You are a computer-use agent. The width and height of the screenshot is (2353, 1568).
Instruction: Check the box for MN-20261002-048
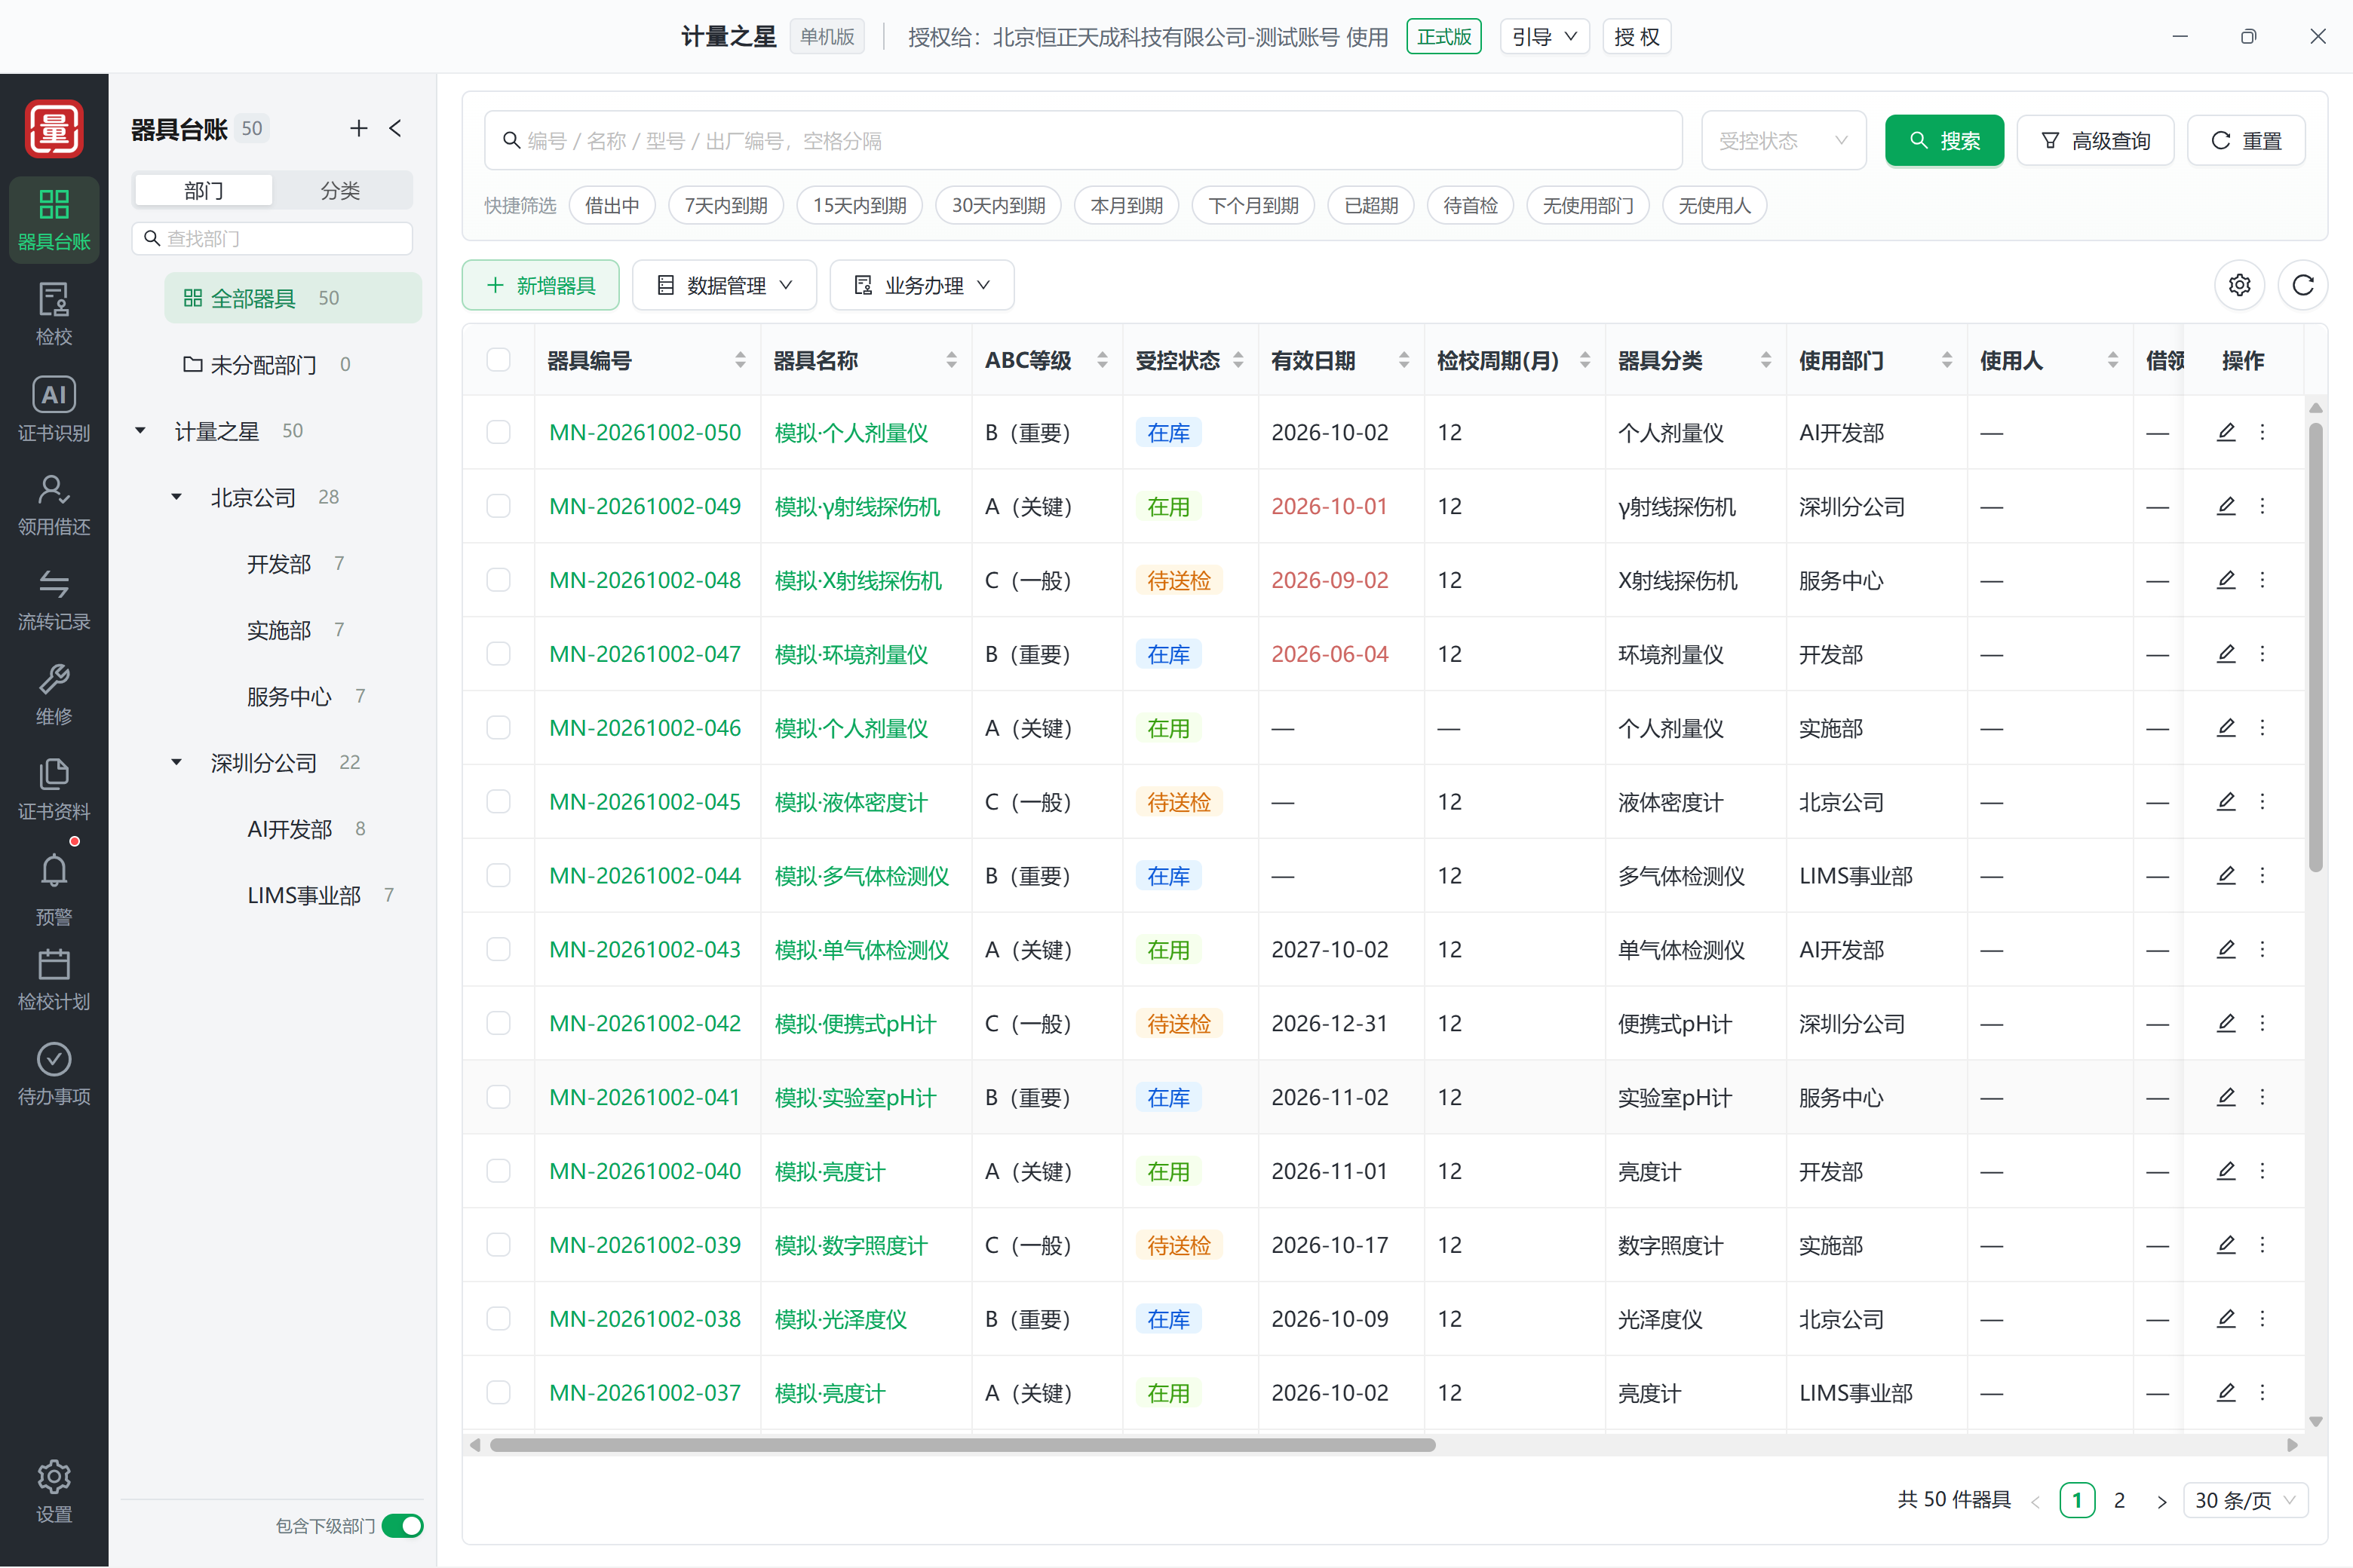[499, 580]
